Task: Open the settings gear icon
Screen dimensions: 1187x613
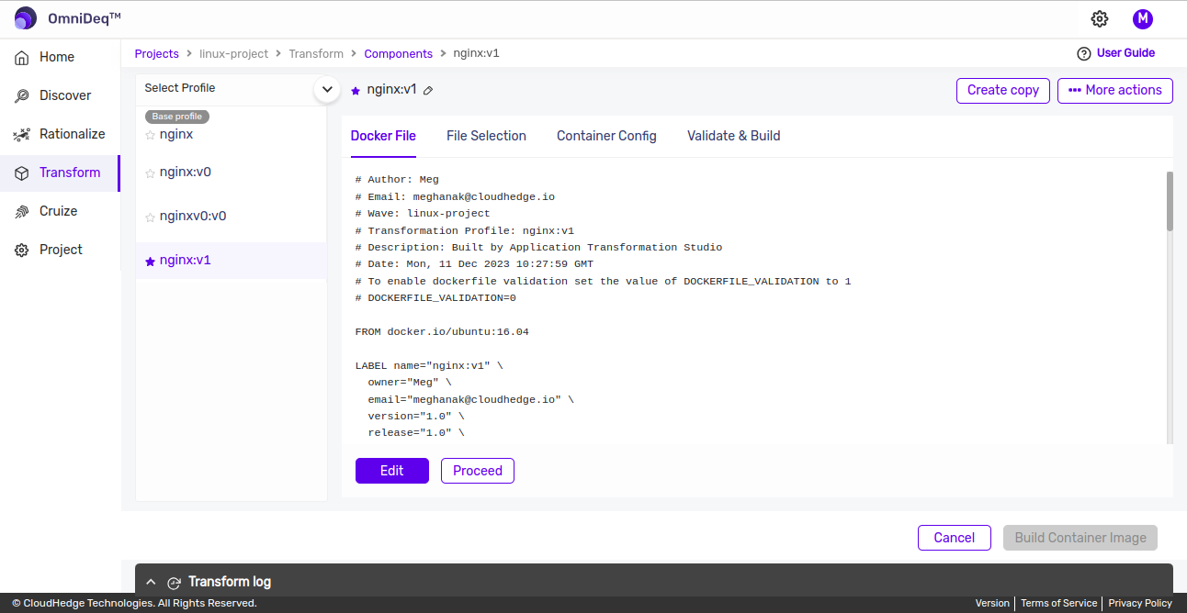Action: [1100, 18]
